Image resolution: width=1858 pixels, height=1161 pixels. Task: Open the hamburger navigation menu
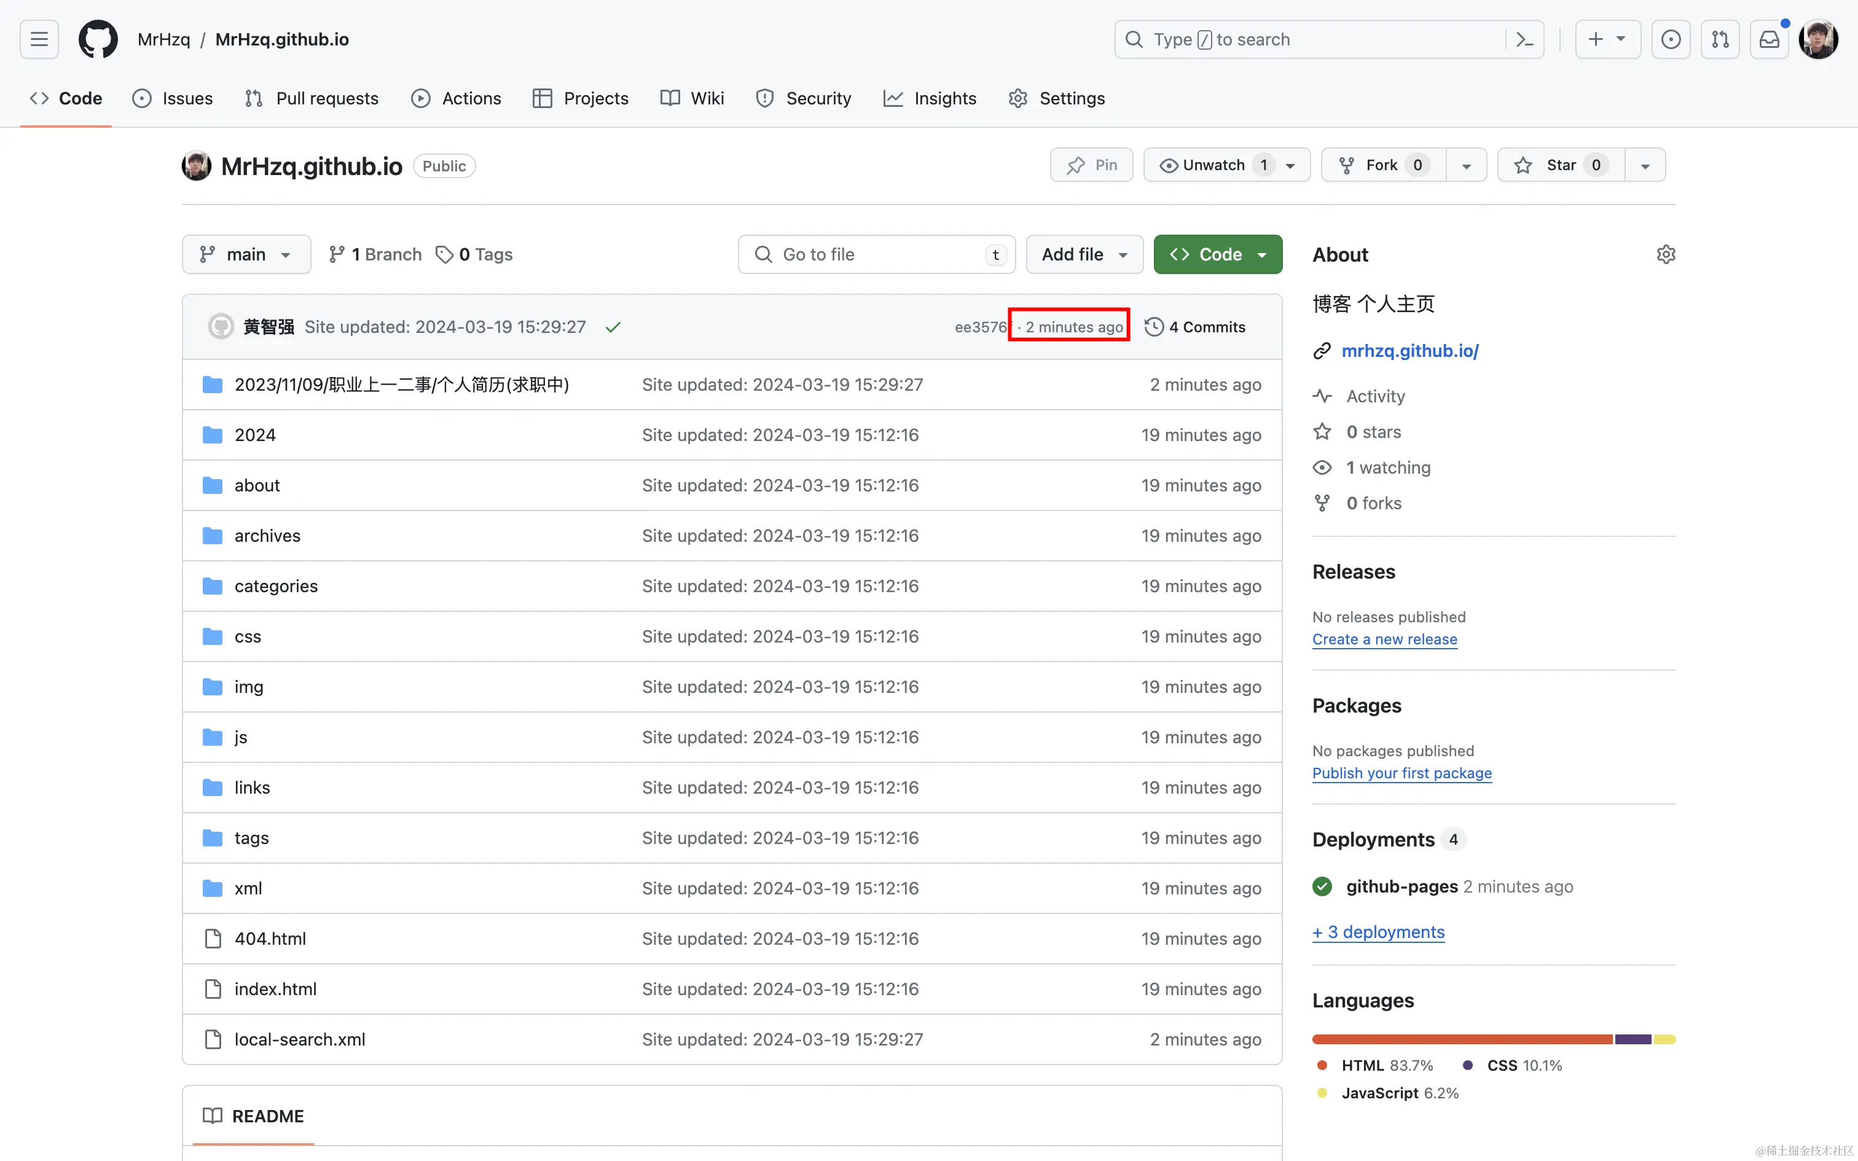click(x=39, y=39)
